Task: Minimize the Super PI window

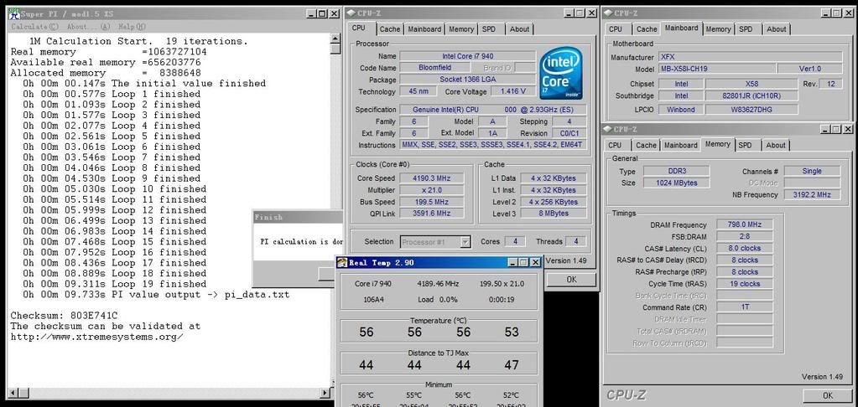Action: point(311,13)
